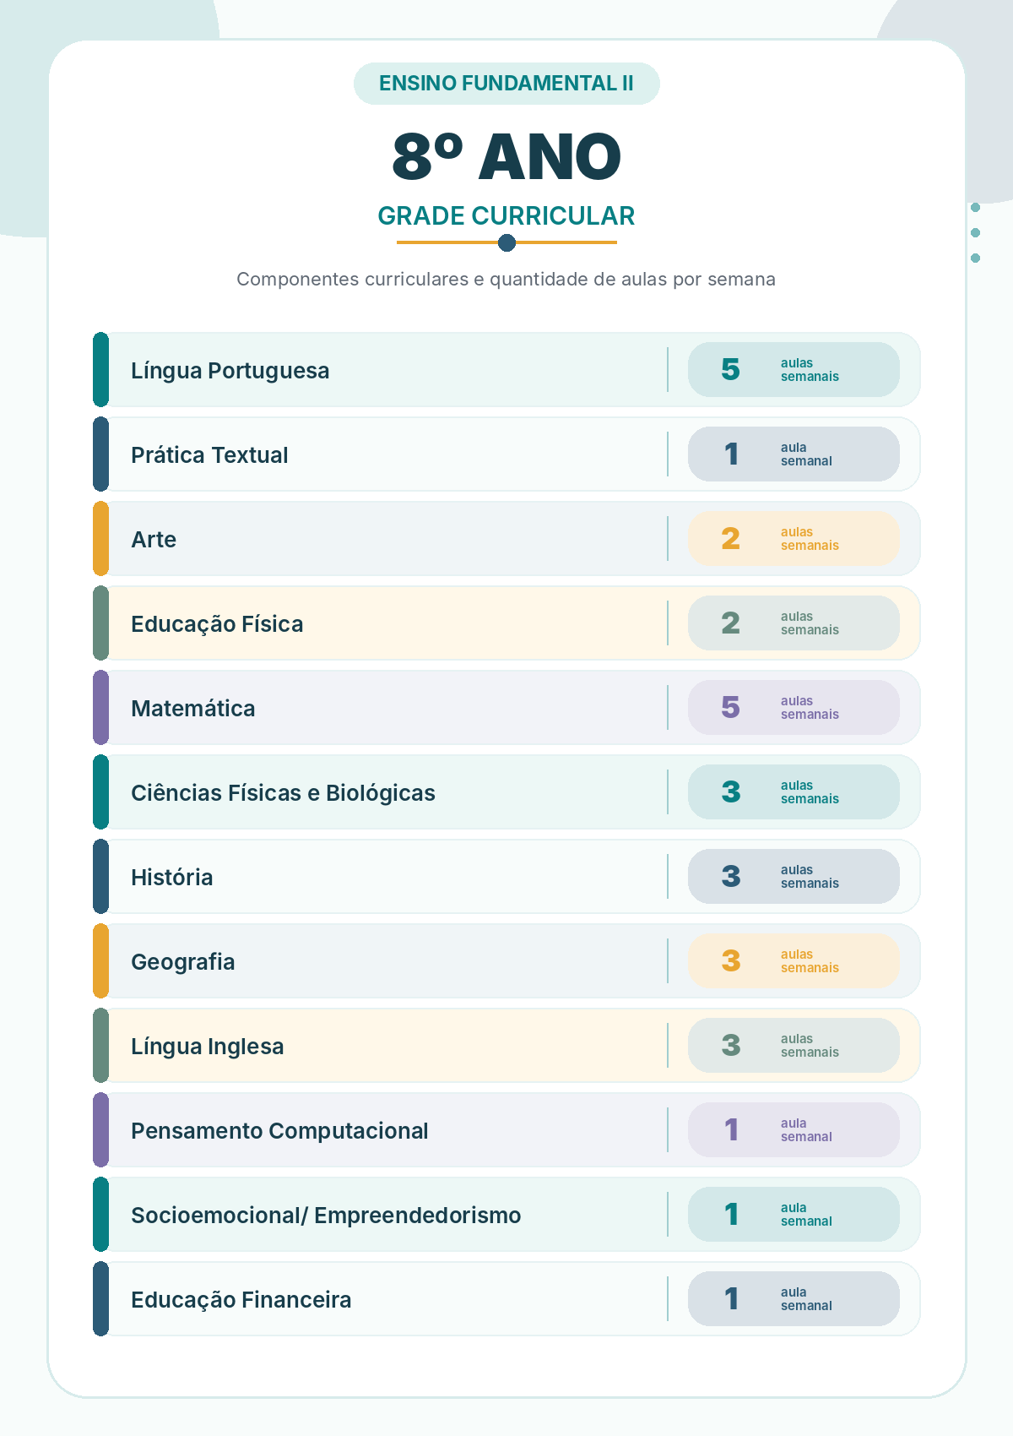This screenshot has height=1436, width=1013.
Task: Click the 2 aulas semanais badge for Educação Física
Action: click(794, 623)
